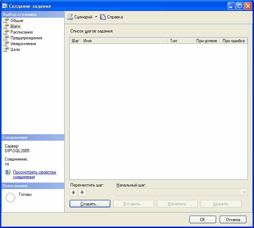Click the Расписания page icon

pyautogui.click(x=6, y=32)
